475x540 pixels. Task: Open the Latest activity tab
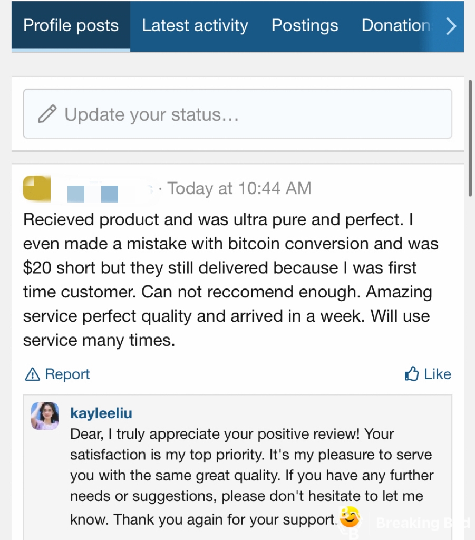tap(195, 26)
